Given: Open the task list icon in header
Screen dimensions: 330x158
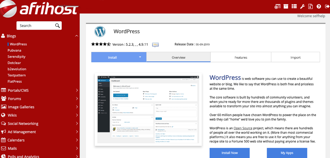Looking at the screenshot, I should [x=294, y=6].
